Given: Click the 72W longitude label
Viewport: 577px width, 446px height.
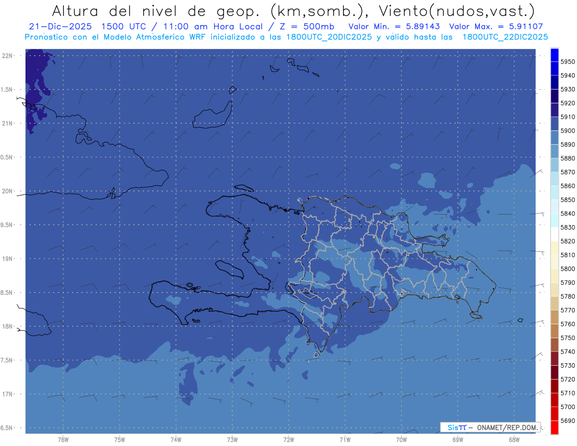Looking at the screenshot, I should (289, 440).
